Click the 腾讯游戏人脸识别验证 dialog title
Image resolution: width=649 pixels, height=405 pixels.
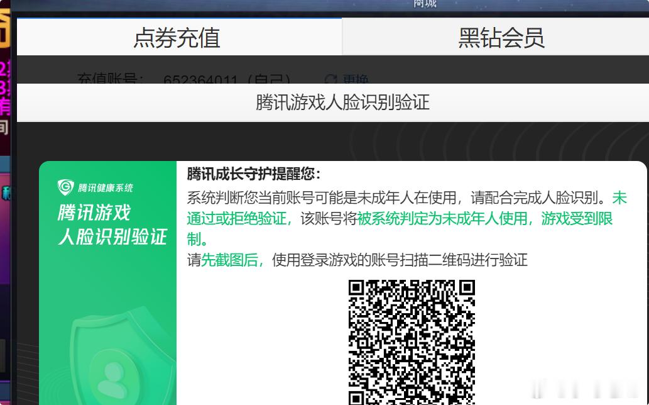342,103
